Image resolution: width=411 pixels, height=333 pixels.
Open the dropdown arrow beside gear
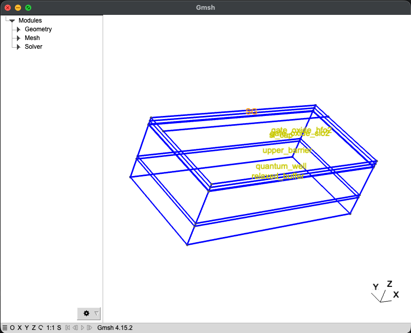click(96, 314)
